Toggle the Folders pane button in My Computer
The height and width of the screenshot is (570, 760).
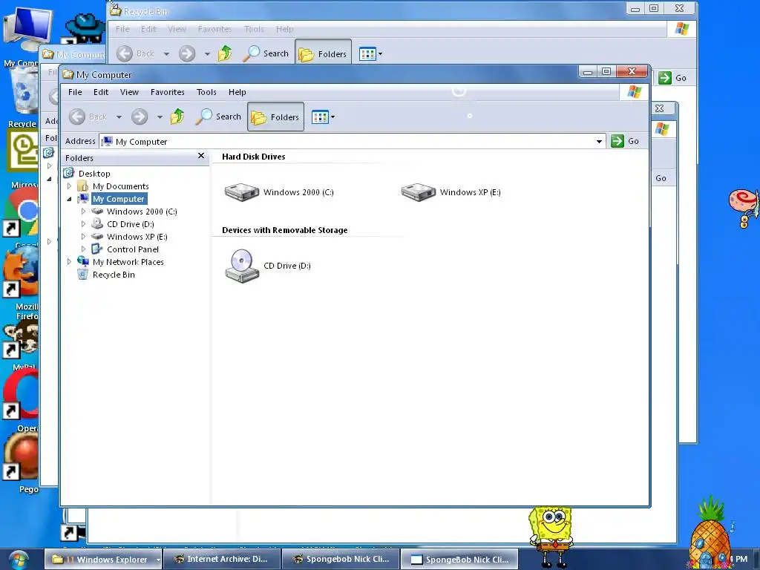tap(276, 117)
